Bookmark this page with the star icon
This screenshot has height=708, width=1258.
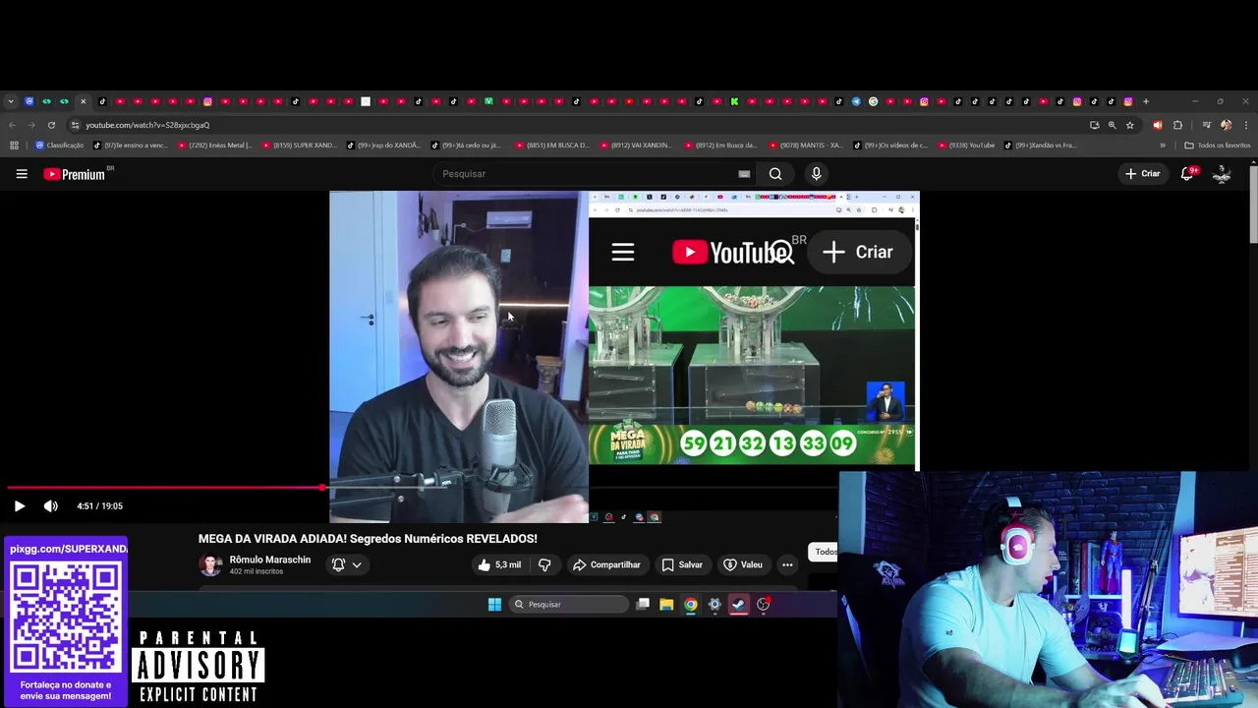(x=1130, y=125)
